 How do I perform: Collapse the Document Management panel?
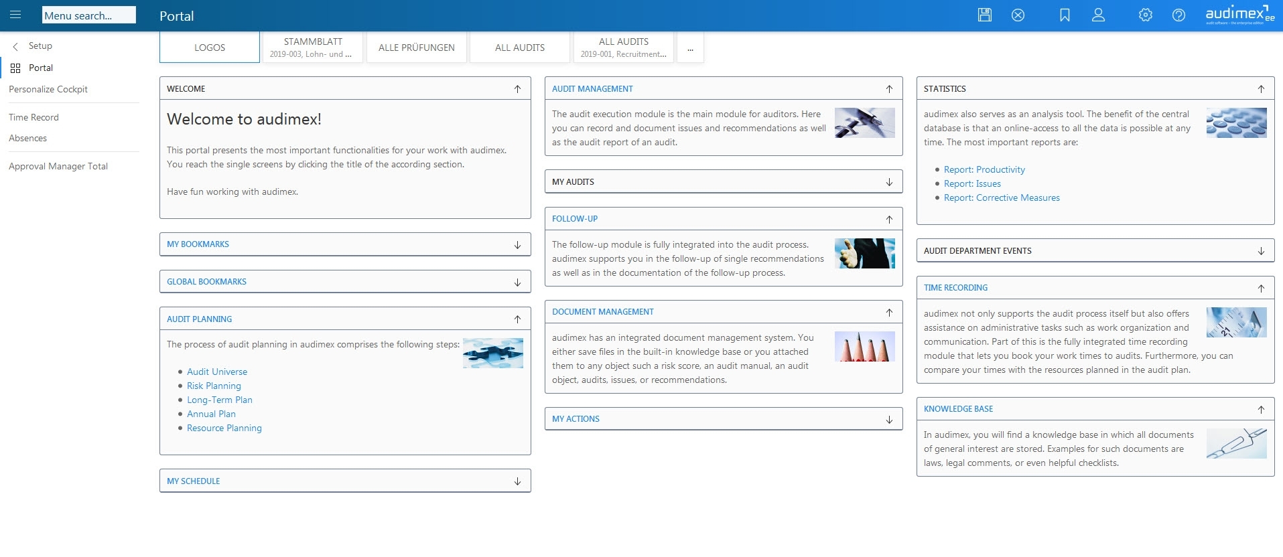(x=889, y=312)
